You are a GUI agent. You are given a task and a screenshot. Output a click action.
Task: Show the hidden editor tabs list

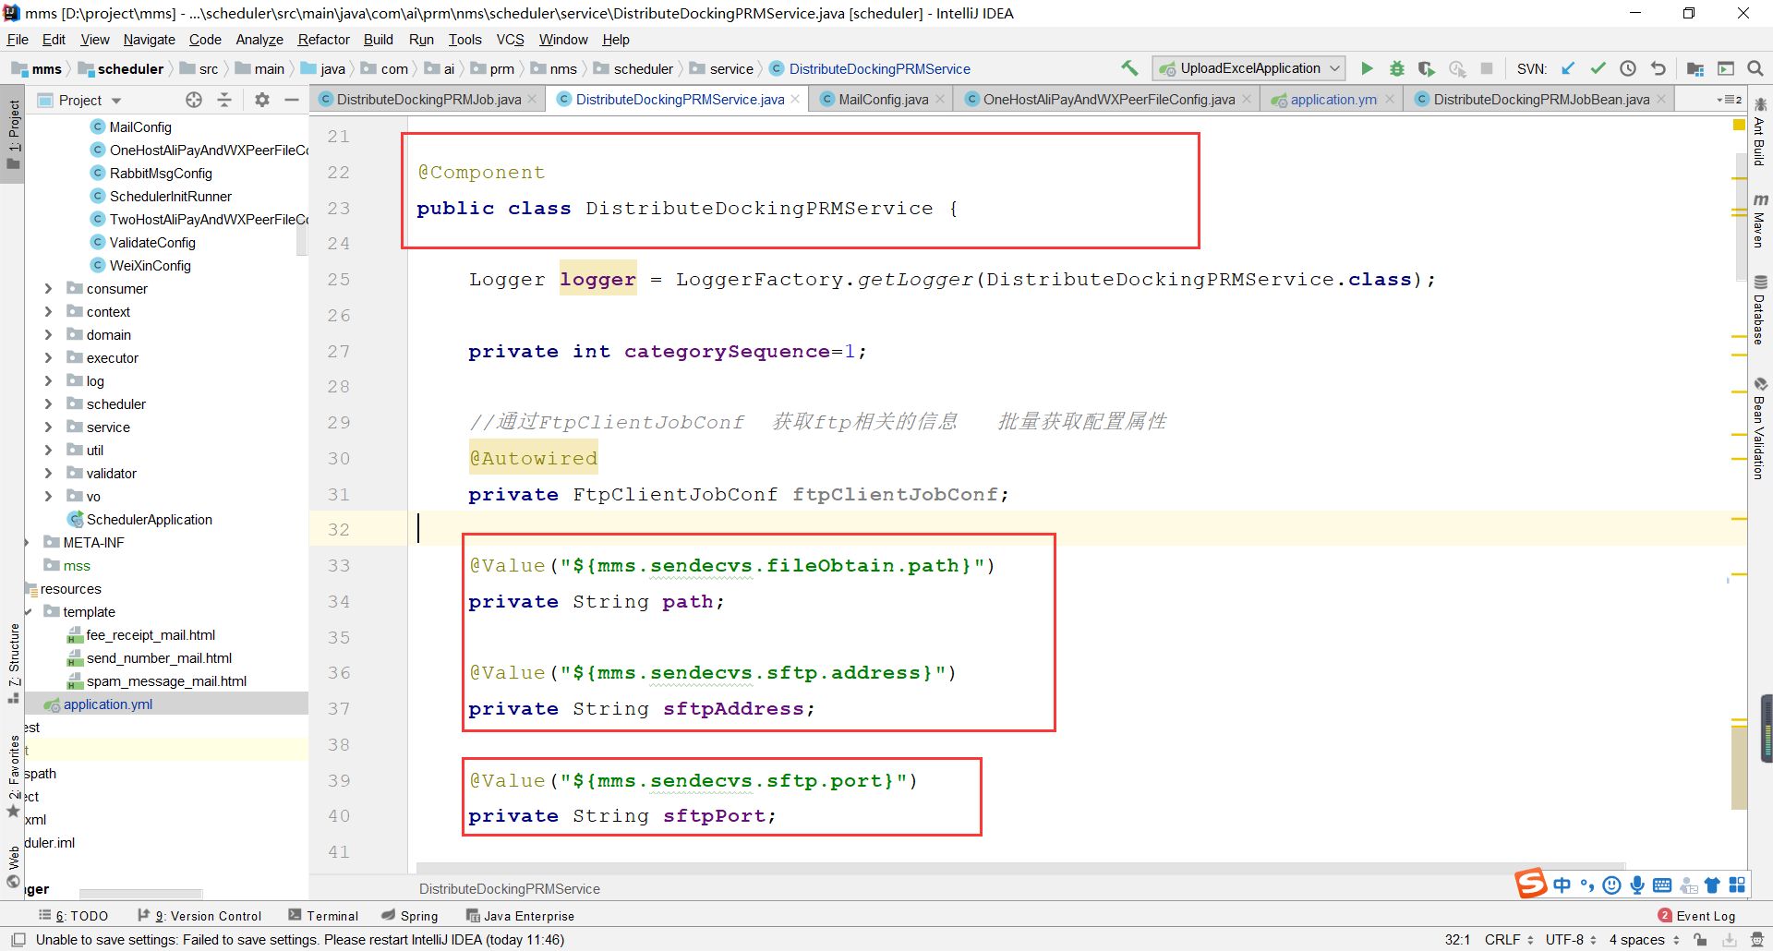1729,100
